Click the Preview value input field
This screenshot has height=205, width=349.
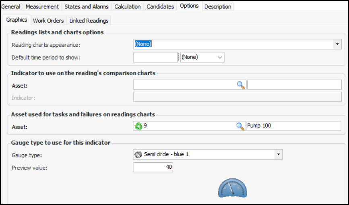click(153, 167)
